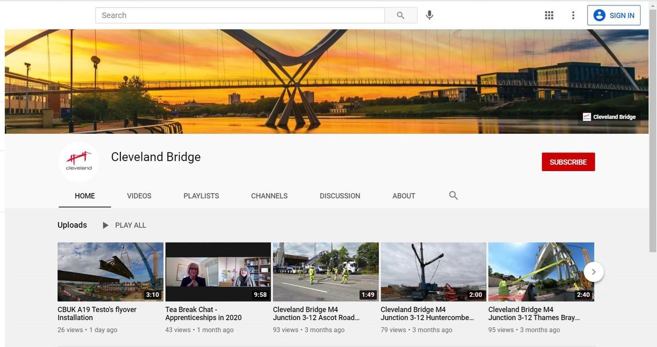Click '93 views • 3 months ago' text
Image resolution: width=657 pixels, height=347 pixels.
click(x=309, y=330)
